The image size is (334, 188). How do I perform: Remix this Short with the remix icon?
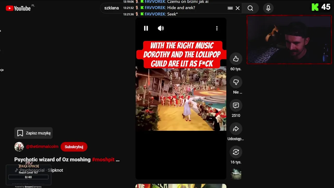click(x=236, y=152)
